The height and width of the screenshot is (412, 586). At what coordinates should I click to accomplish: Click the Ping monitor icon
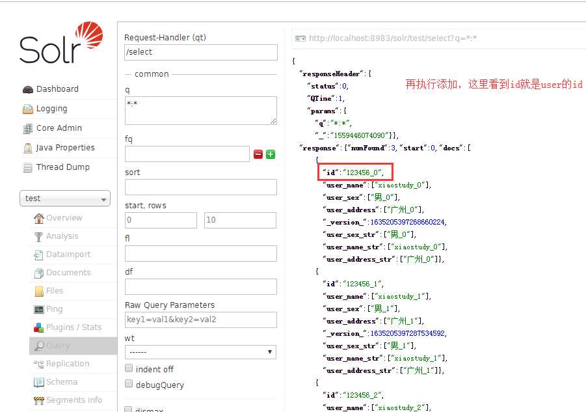[39, 309]
